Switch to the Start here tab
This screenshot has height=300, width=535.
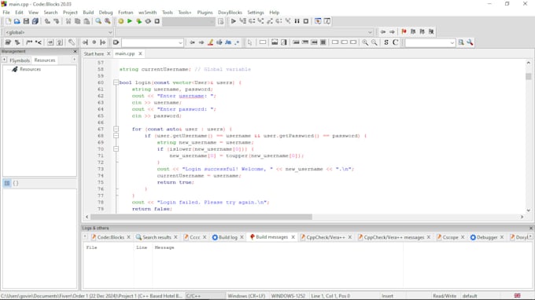tap(94, 54)
